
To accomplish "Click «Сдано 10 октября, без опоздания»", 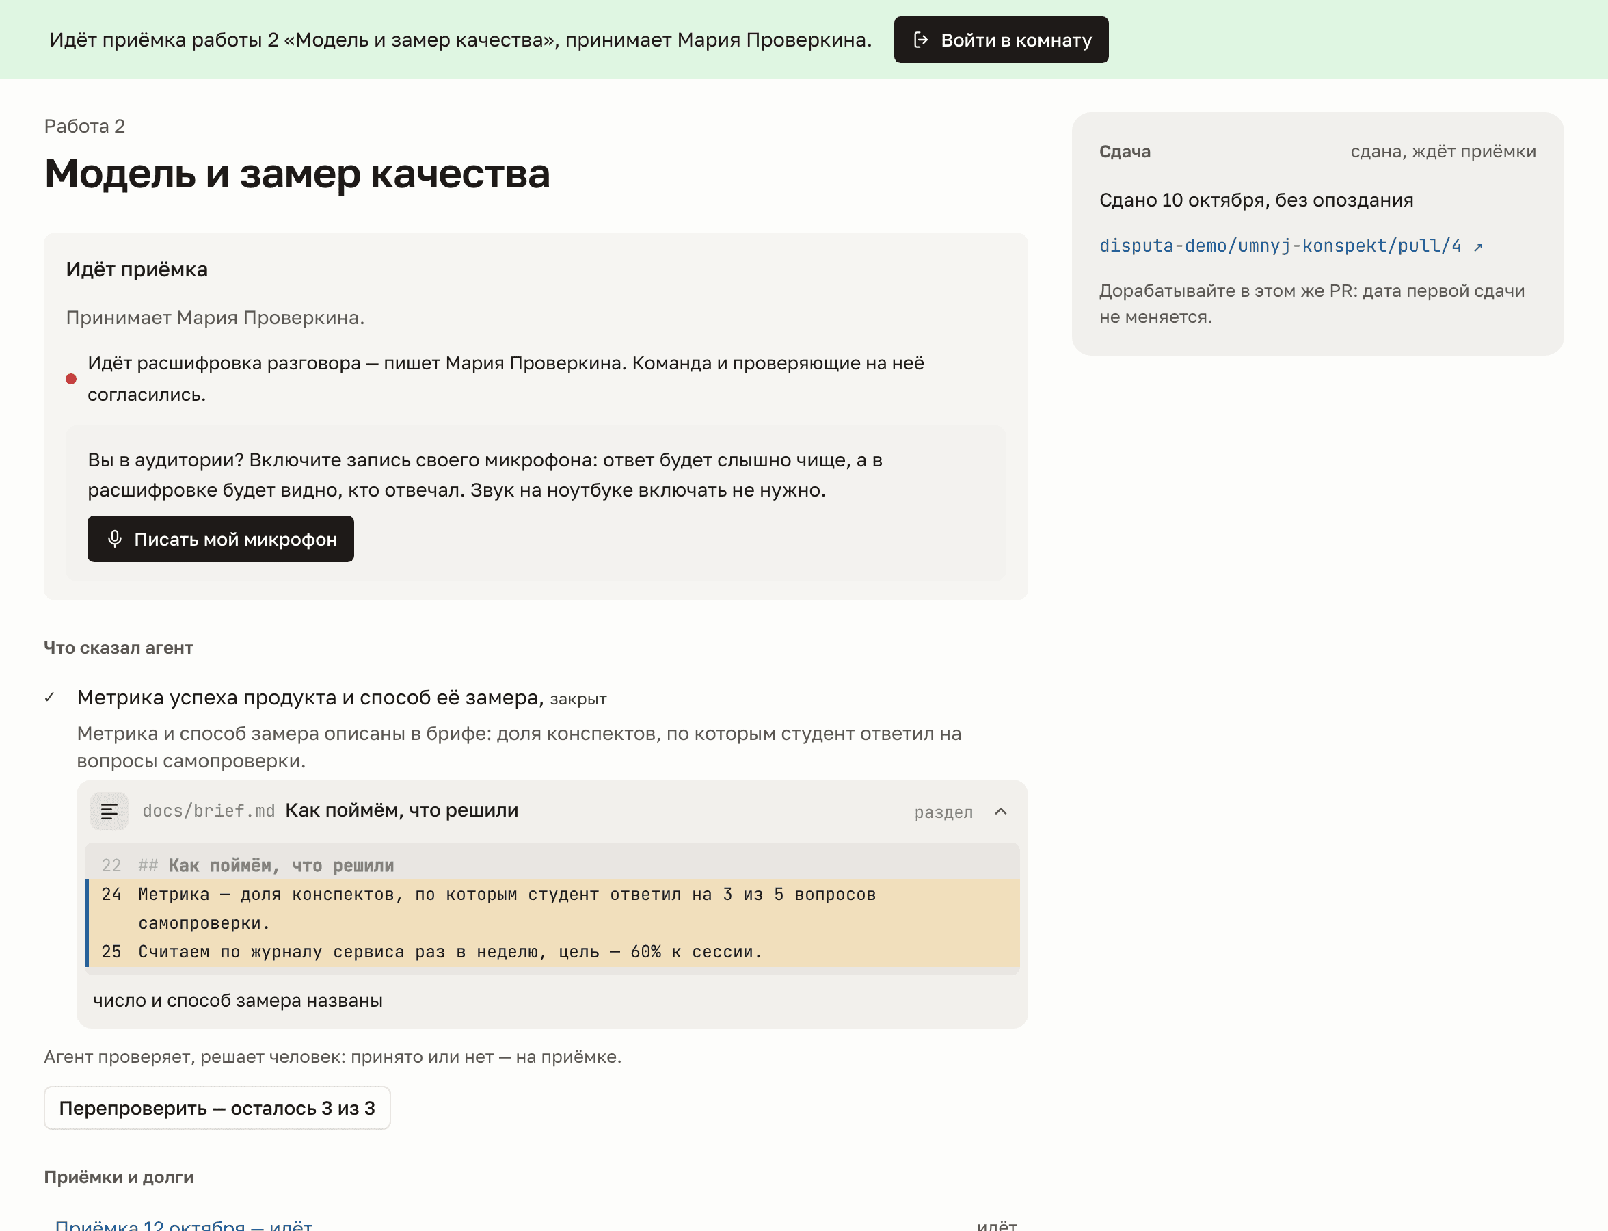I will (x=1257, y=200).
